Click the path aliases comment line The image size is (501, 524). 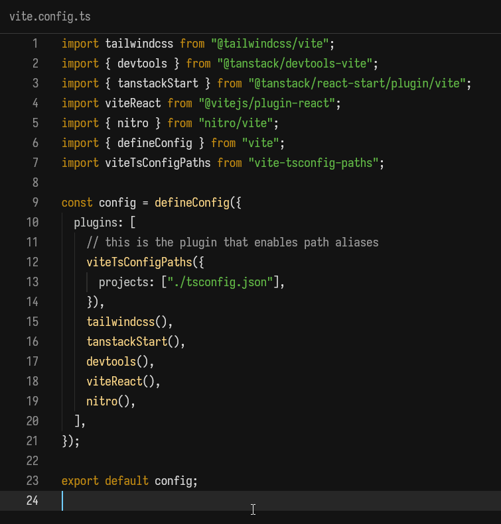pos(232,242)
